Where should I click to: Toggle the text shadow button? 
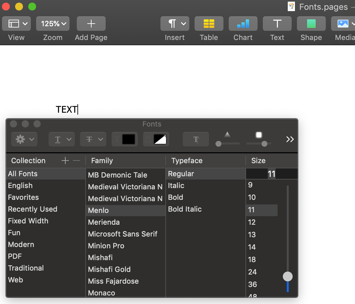click(196, 139)
